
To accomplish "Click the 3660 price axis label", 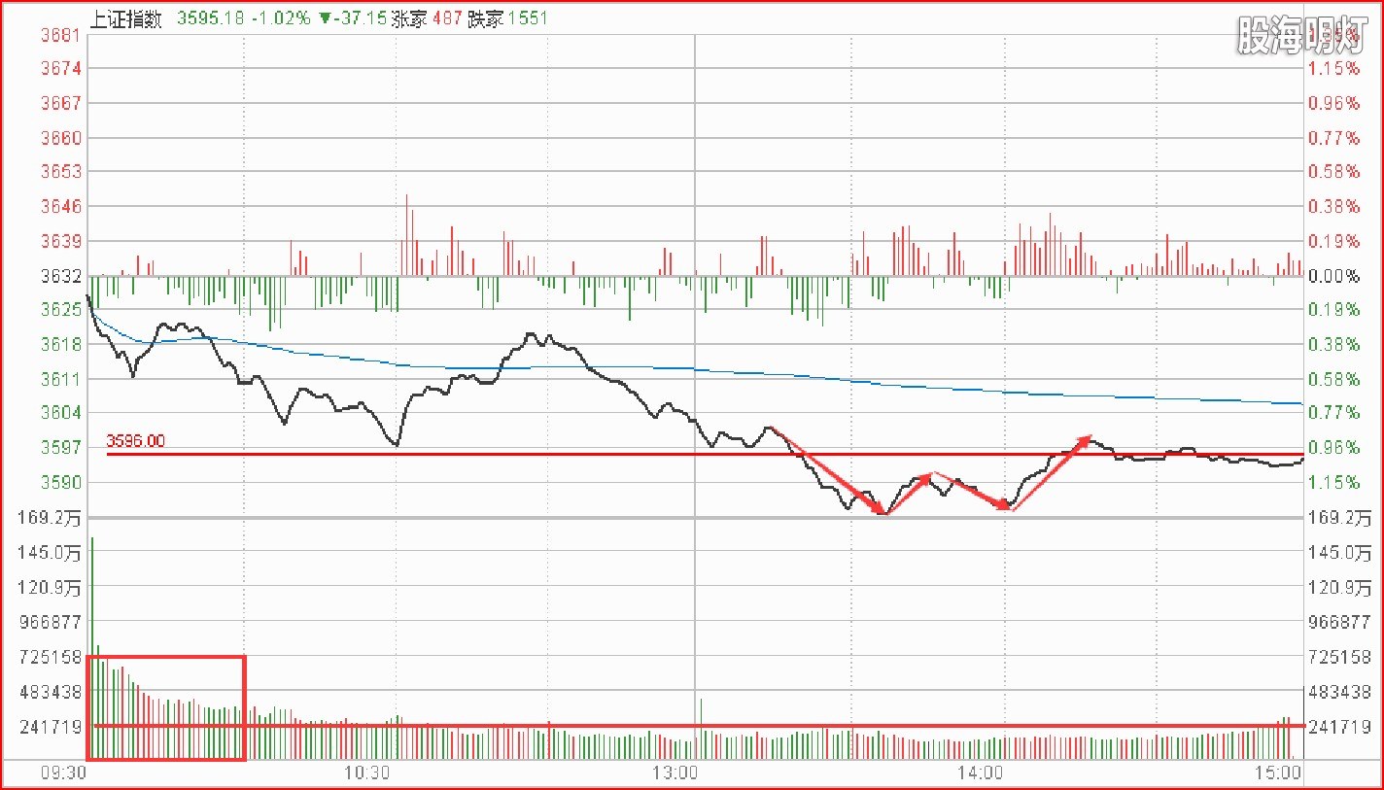I will click(x=62, y=138).
